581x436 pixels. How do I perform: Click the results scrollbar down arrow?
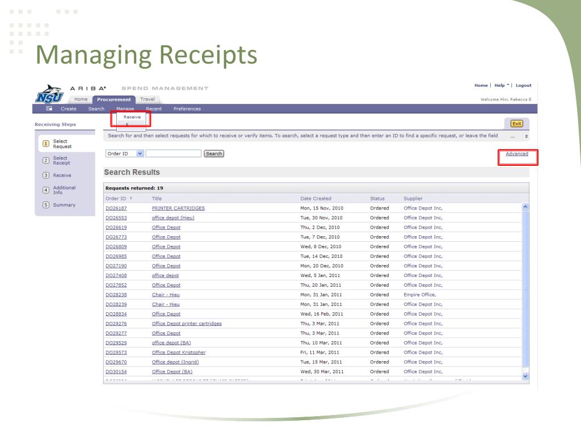[x=525, y=376]
